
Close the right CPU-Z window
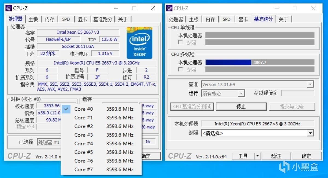(313, 8)
